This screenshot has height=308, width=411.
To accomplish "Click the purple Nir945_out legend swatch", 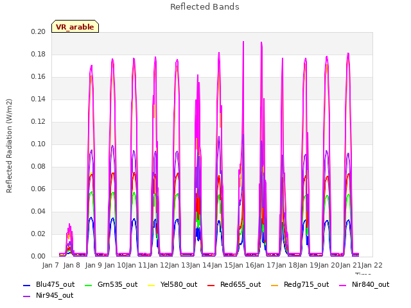I will (x=27, y=296).
